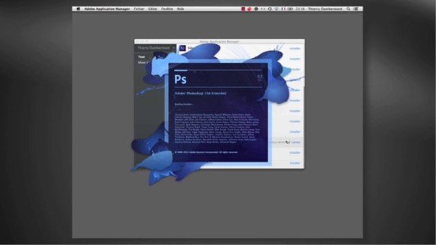
Task: Open the Apple menu
Action: click(x=78, y=9)
